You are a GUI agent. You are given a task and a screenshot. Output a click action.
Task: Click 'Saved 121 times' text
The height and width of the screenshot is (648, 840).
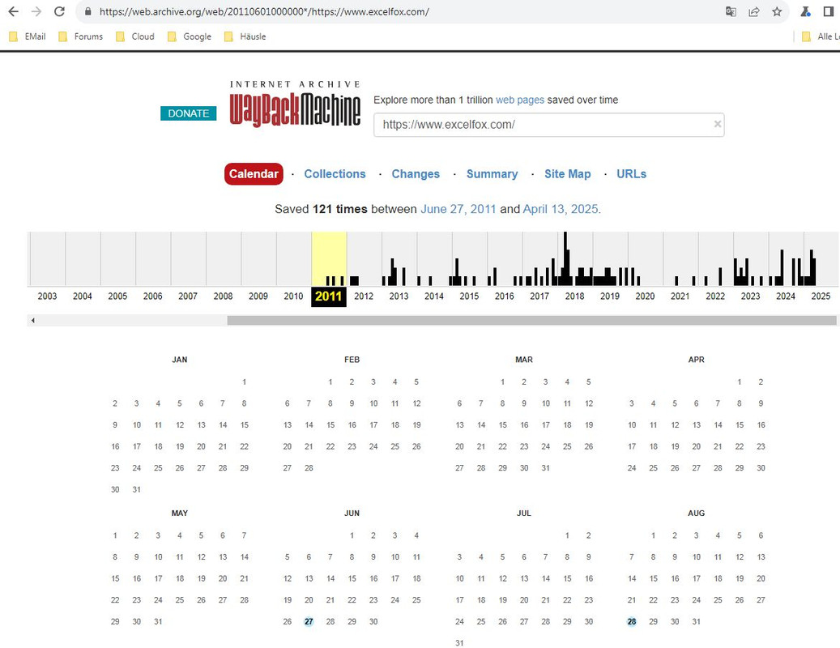(321, 209)
